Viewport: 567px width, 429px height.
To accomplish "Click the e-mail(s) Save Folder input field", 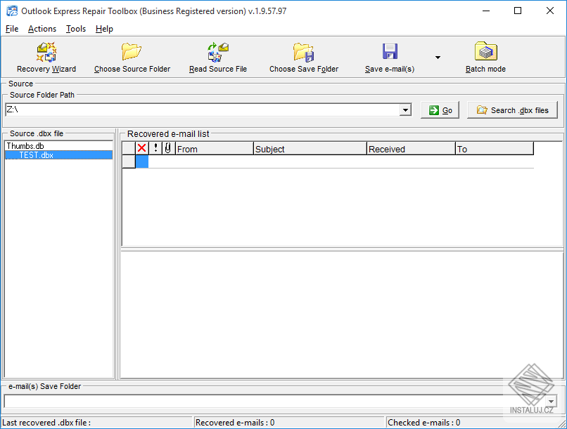I will tap(275, 401).
